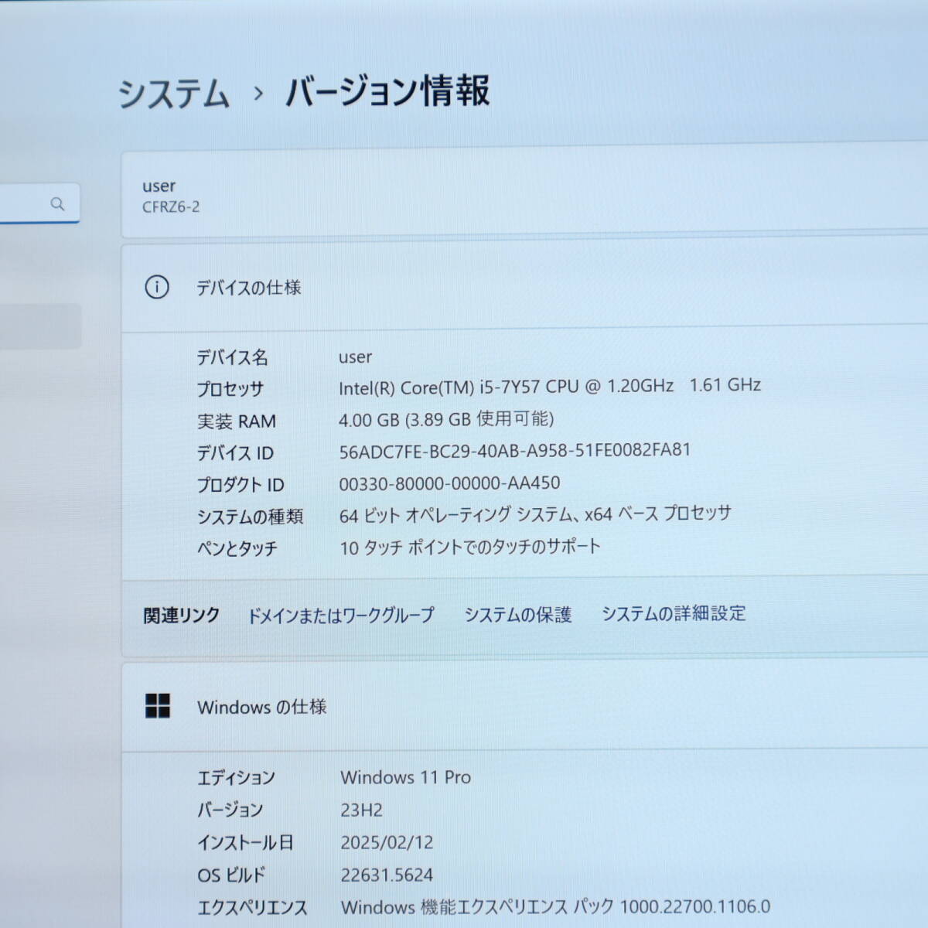Select the 10 タッチ ポイント pen and touch value

[x=470, y=547]
